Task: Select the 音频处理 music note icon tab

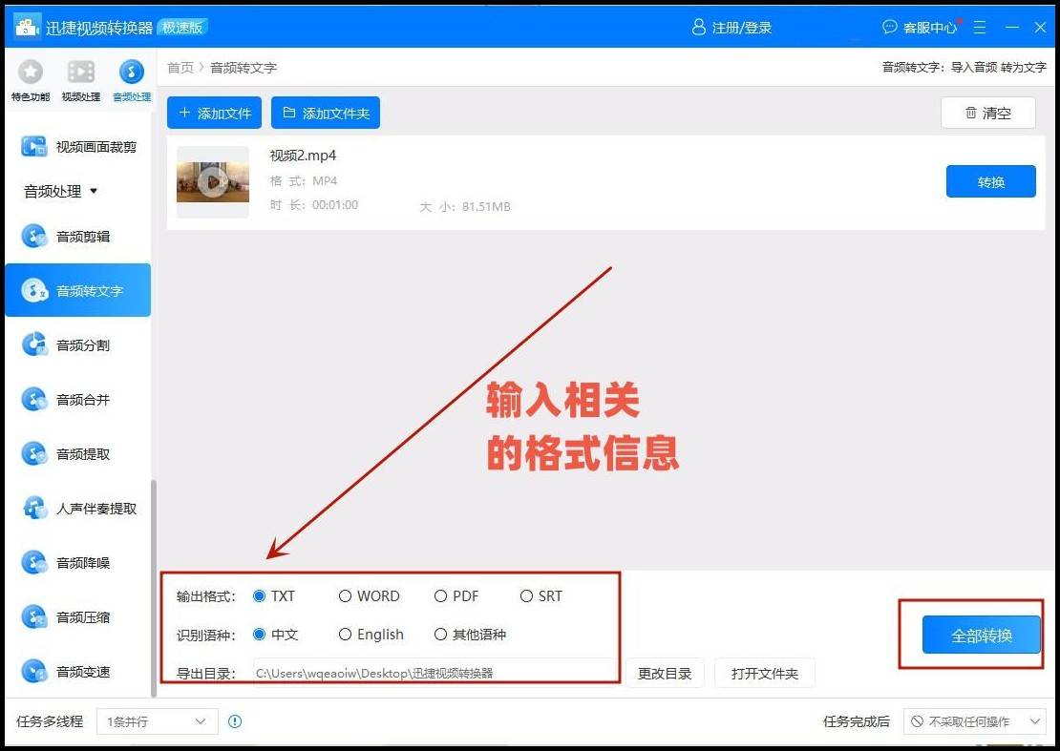Action: 132,80
